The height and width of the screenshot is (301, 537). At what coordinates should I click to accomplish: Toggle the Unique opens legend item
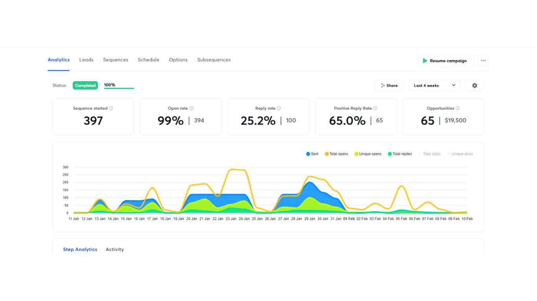tap(368, 154)
